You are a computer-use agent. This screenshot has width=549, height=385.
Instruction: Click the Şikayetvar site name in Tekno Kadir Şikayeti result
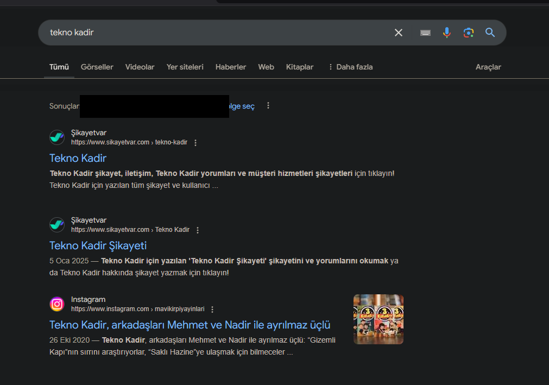(x=89, y=220)
